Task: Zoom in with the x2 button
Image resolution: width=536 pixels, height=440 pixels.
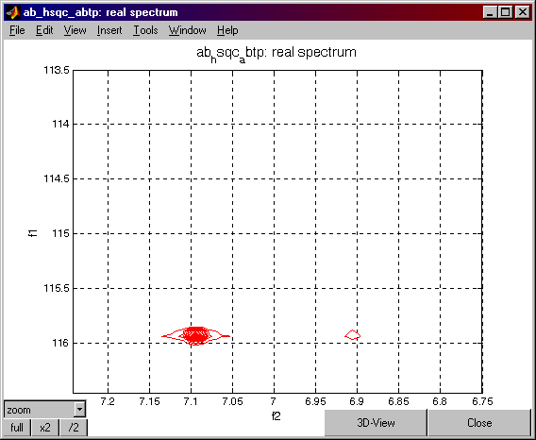Action: [45, 428]
